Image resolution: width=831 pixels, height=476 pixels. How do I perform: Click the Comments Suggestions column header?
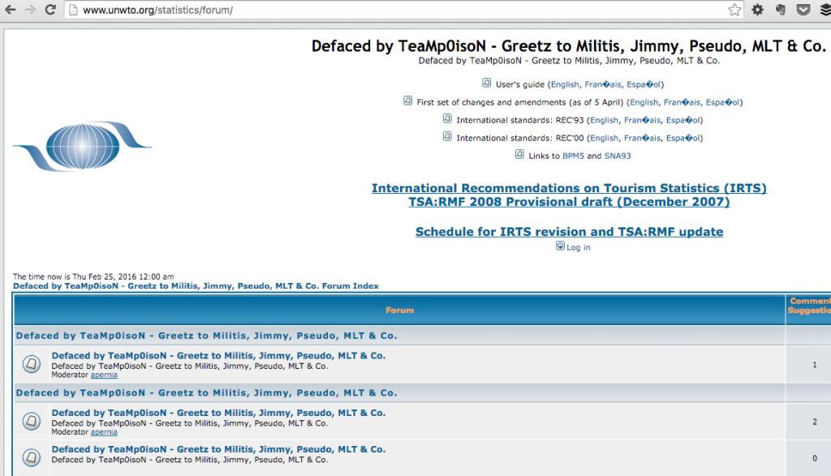click(x=809, y=306)
